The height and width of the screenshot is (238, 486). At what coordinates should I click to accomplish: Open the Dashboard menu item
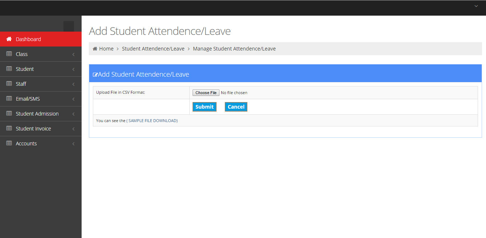coord(41,39)
